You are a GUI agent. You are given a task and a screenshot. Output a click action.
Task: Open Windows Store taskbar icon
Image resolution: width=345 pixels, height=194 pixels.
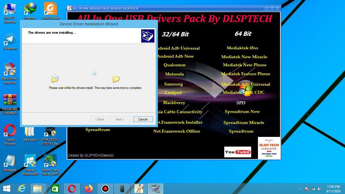coord(55,189)
